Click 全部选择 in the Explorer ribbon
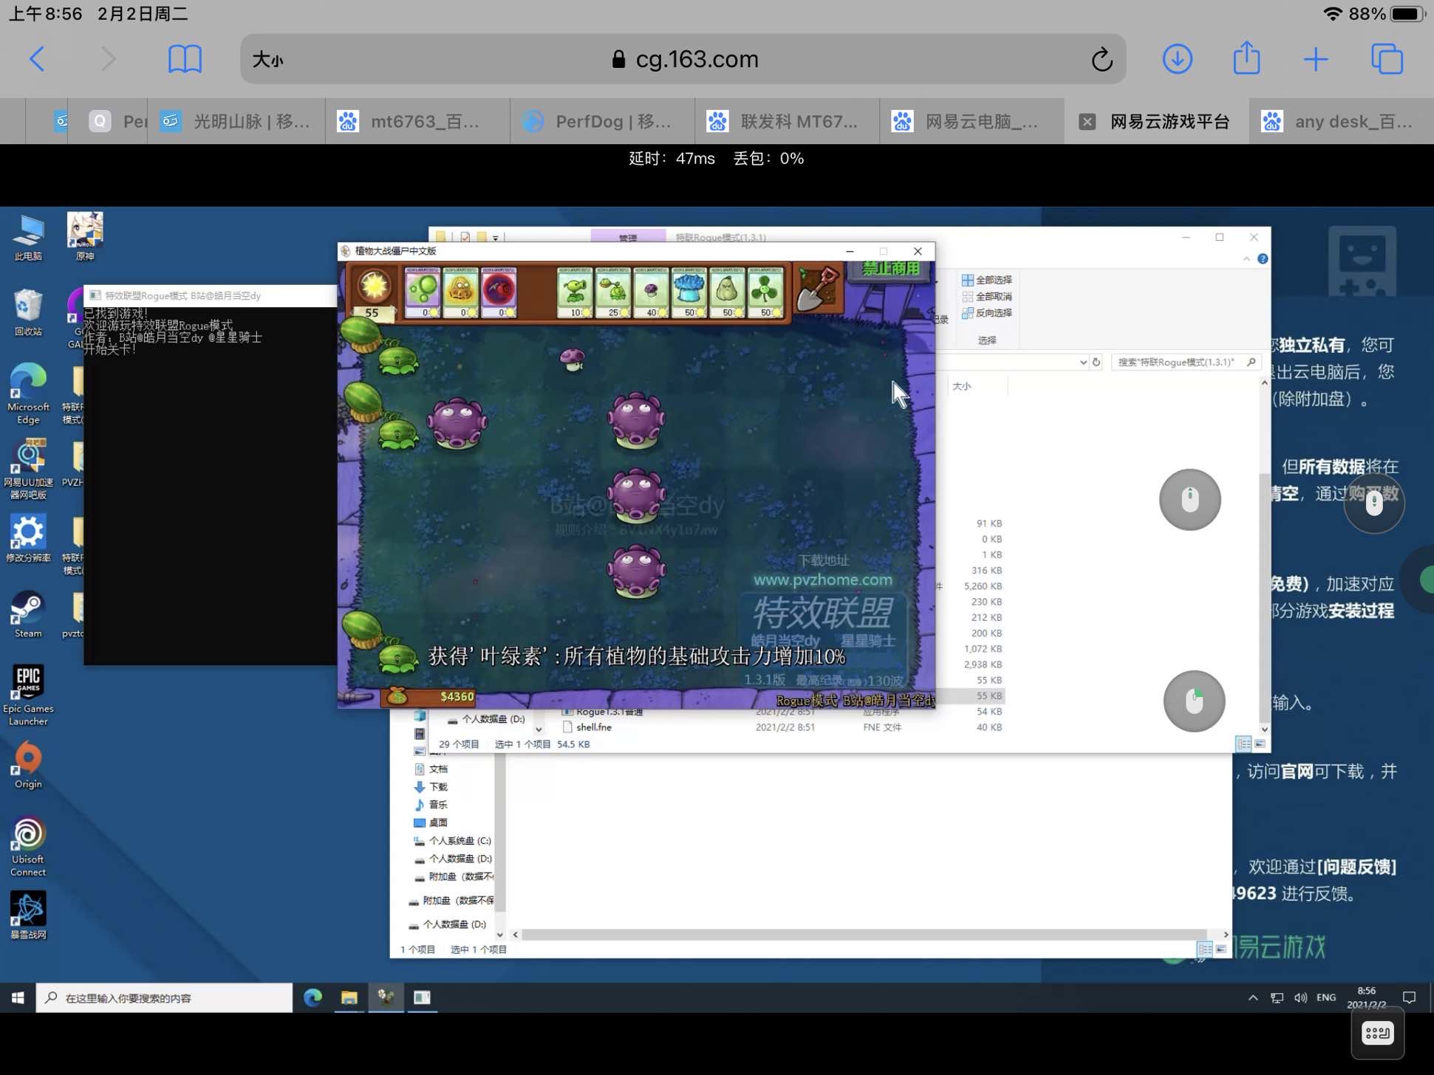This screenshot has width=1434, height=1075. [x=987, y=280]
